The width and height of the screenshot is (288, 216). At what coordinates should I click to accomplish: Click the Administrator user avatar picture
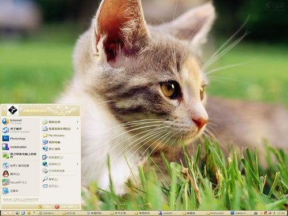tap(13, 110)
